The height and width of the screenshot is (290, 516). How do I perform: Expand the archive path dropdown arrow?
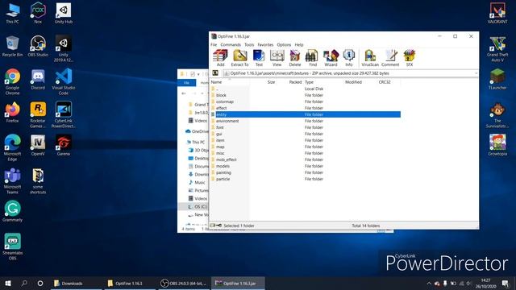click(476, 73)
